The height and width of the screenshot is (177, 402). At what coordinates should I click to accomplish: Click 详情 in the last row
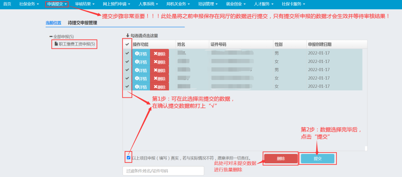[141, 87]
